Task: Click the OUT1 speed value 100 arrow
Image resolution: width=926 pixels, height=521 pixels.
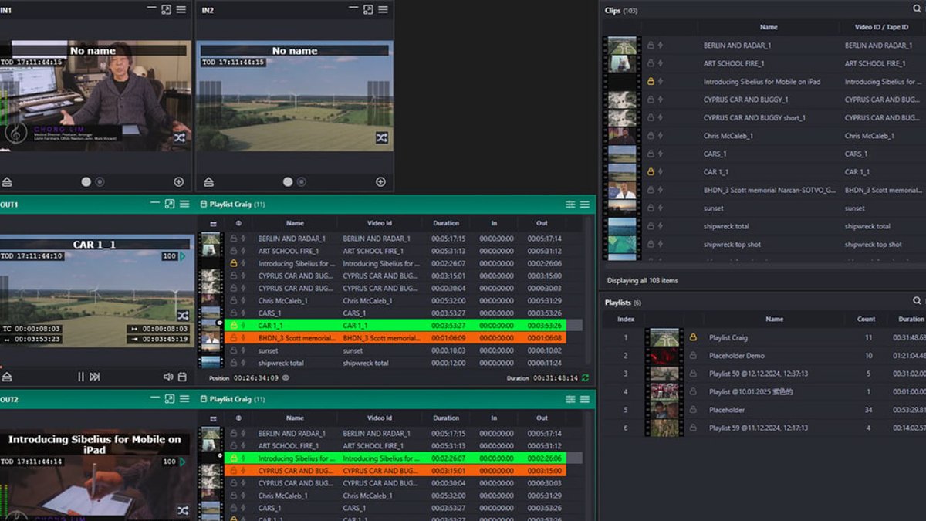Action: click(183, 255)
